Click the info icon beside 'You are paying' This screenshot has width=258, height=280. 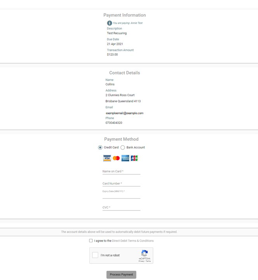tap(109, 23)
